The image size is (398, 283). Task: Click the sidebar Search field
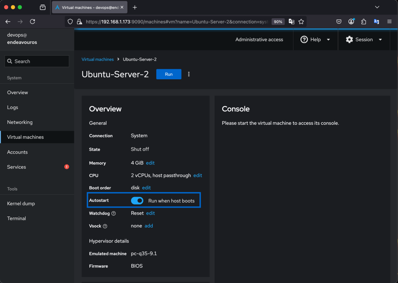37,61
